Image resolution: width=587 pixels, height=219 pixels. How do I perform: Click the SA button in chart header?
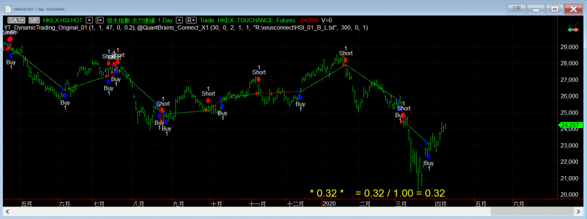(x=13, y=20)
